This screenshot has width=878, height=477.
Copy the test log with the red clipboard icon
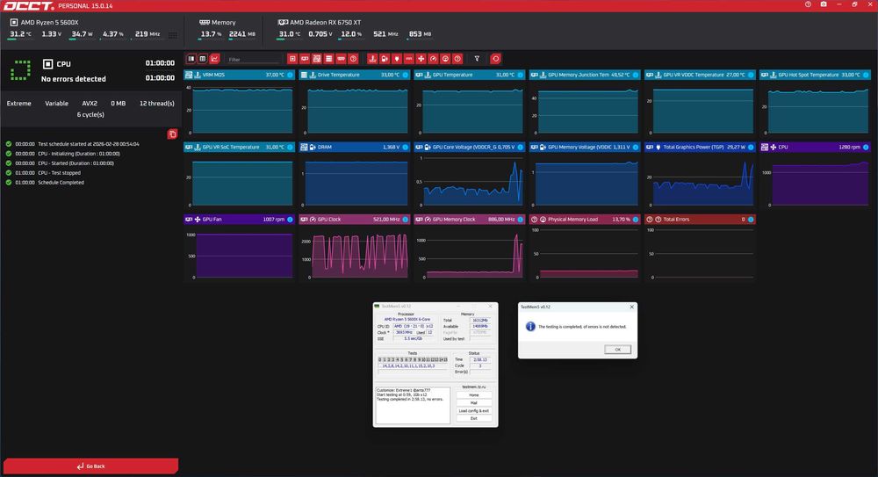pos(172,134)
